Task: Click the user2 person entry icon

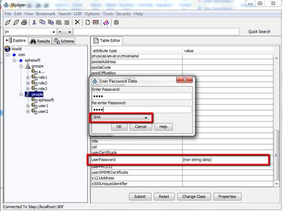Action: click(x=34, y=111)
